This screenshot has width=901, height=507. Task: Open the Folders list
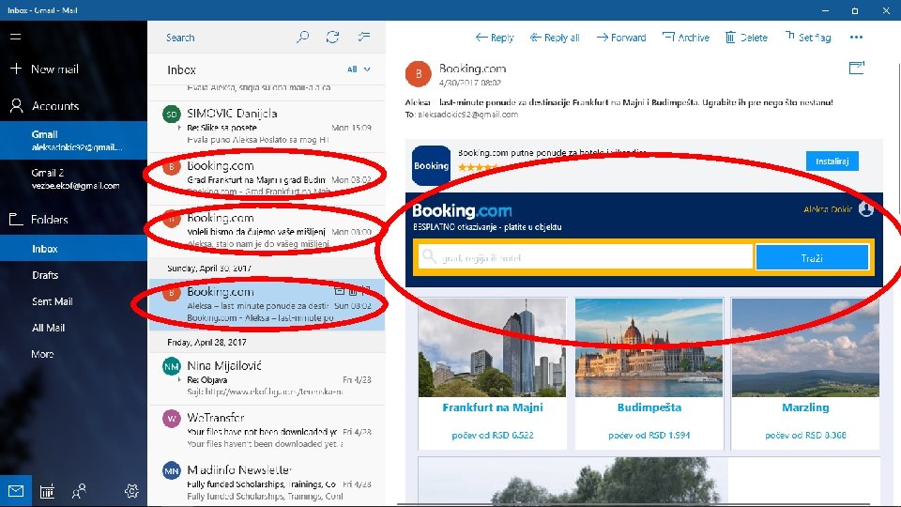coord(40,220)
